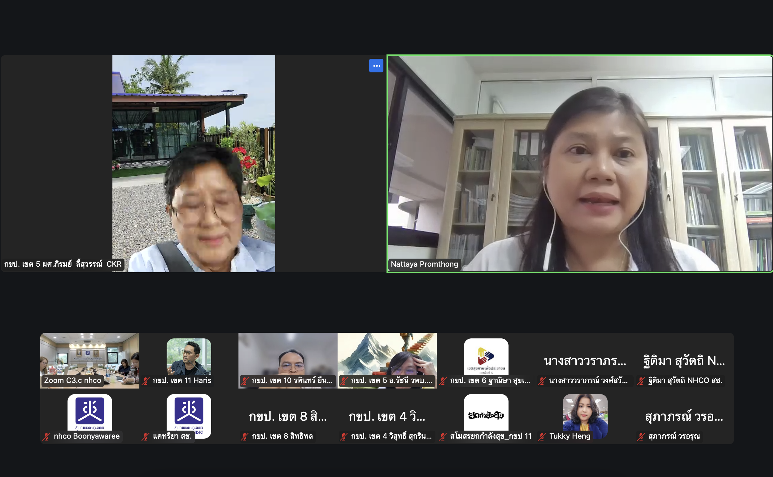
Task: Click muted mic icon beside เขต 11 Haris
Action: tap(146, 381)
